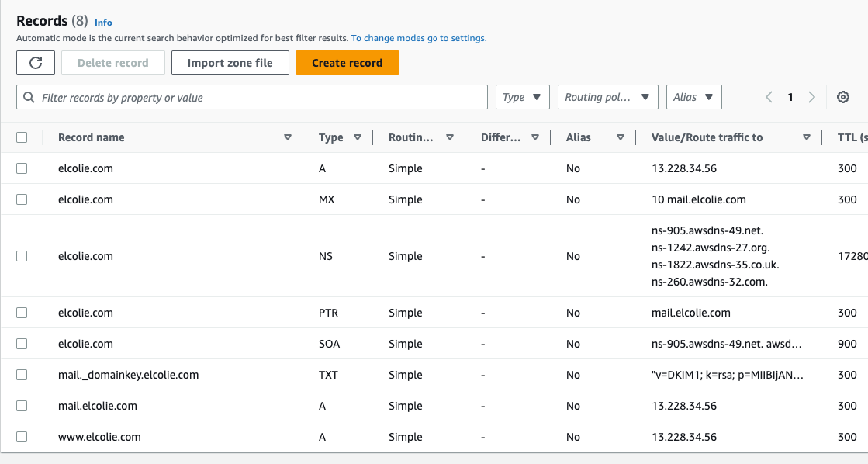This screenshot has height=464, width=868.
Task: Sort by Alias column arrow
Action: 621,137
